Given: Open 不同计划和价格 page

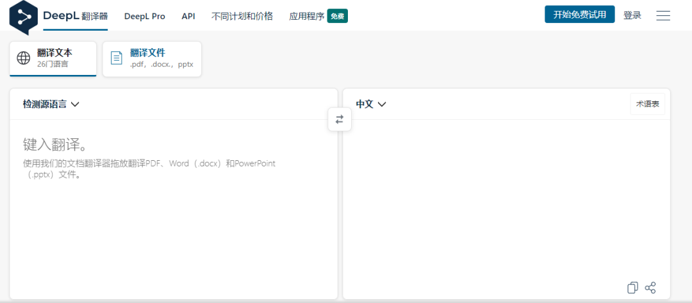Looking at the screenshot, I should tap(242, 16).
